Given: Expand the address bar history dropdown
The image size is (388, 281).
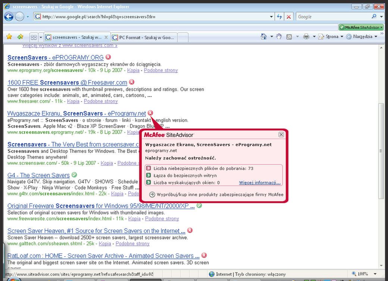Looking at the screenshot, I should 271,17.
